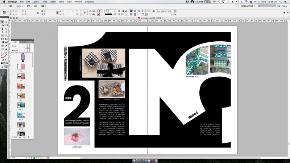This screenshot has width=290, height=163.
Task: Click the volume icon in menu bar
Action: [237, 2]
